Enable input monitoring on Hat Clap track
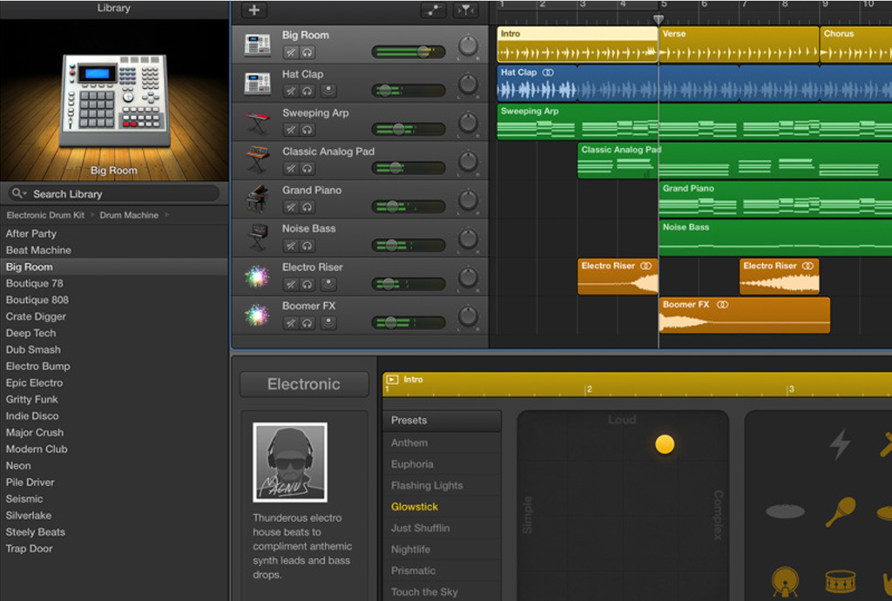 [x=328, y=91]
